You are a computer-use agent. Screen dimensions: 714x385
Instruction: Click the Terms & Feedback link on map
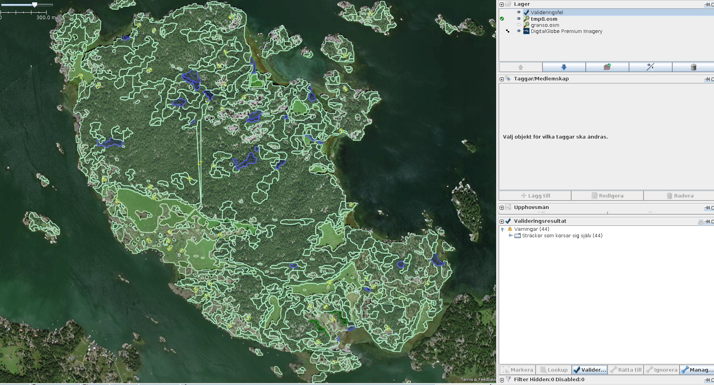(x=478, y=380)
